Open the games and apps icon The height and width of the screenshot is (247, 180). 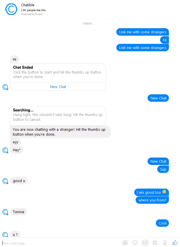tap(155, 243)
